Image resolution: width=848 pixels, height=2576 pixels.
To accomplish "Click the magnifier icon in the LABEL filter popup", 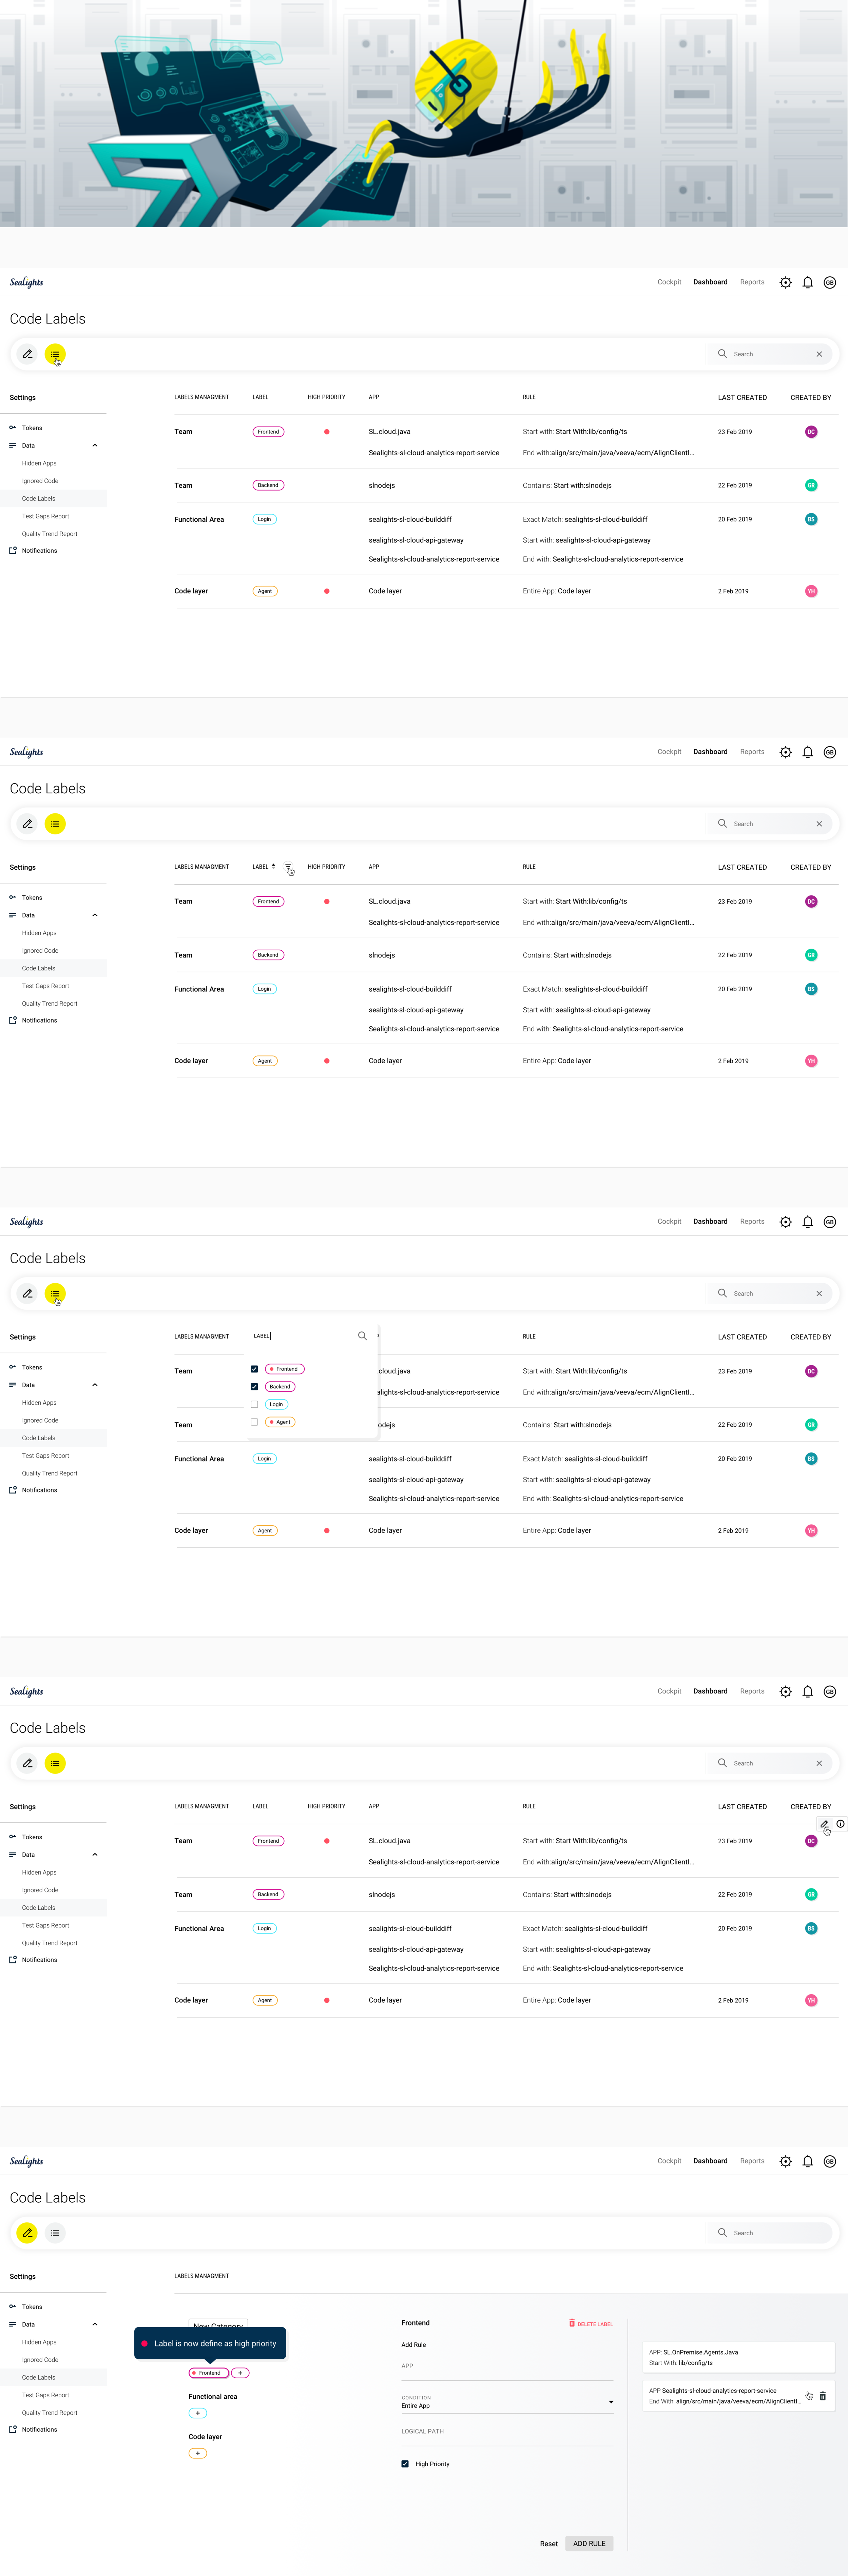I will click(362, 1336).
